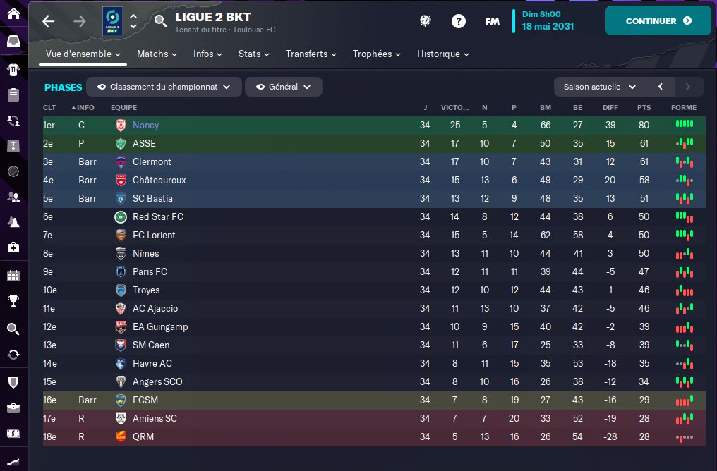Open the squad shirt icon
Viewport: 717px width, 471px height.
[13, 69]
